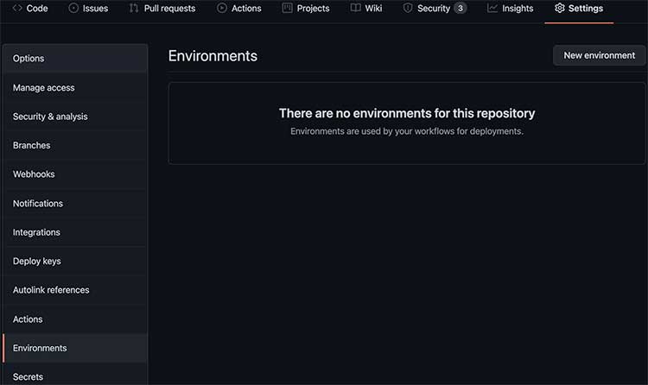Go to Security & analysis settings
The height and width of the screenshot is (385, 648).
click(x=75, y=117)
